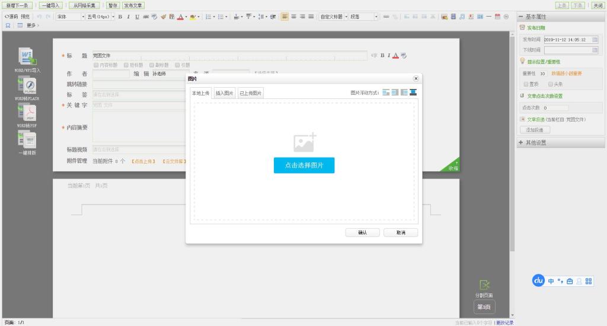Click the 标题 text input field
The width and height of the screenshot is (607, 326).
pos(228,55)
